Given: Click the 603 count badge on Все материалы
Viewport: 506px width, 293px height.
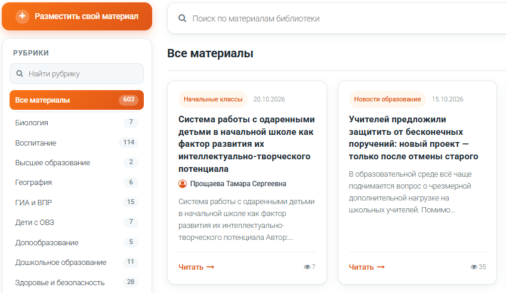Looking at the screenshot, I should (128, 100).
